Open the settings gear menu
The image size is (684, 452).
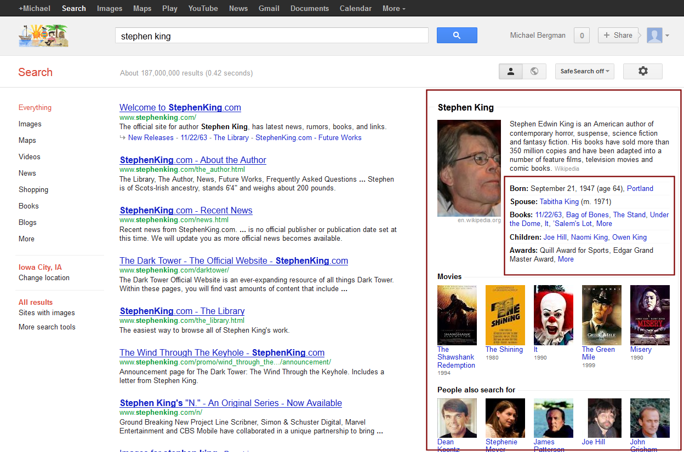pyautogui.click(x=643, y=71)
